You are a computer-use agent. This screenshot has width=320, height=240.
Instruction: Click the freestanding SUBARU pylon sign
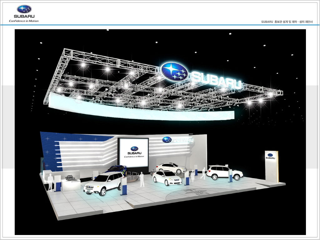point(272,167)
